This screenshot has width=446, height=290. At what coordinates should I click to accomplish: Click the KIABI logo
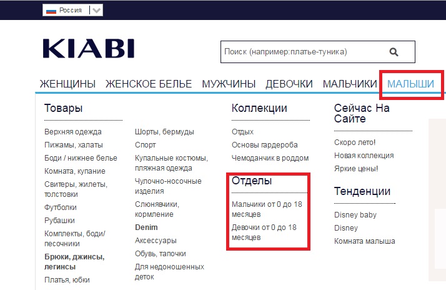(x=88, y=49)
